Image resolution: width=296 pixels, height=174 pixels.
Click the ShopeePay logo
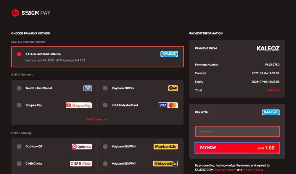79,105
